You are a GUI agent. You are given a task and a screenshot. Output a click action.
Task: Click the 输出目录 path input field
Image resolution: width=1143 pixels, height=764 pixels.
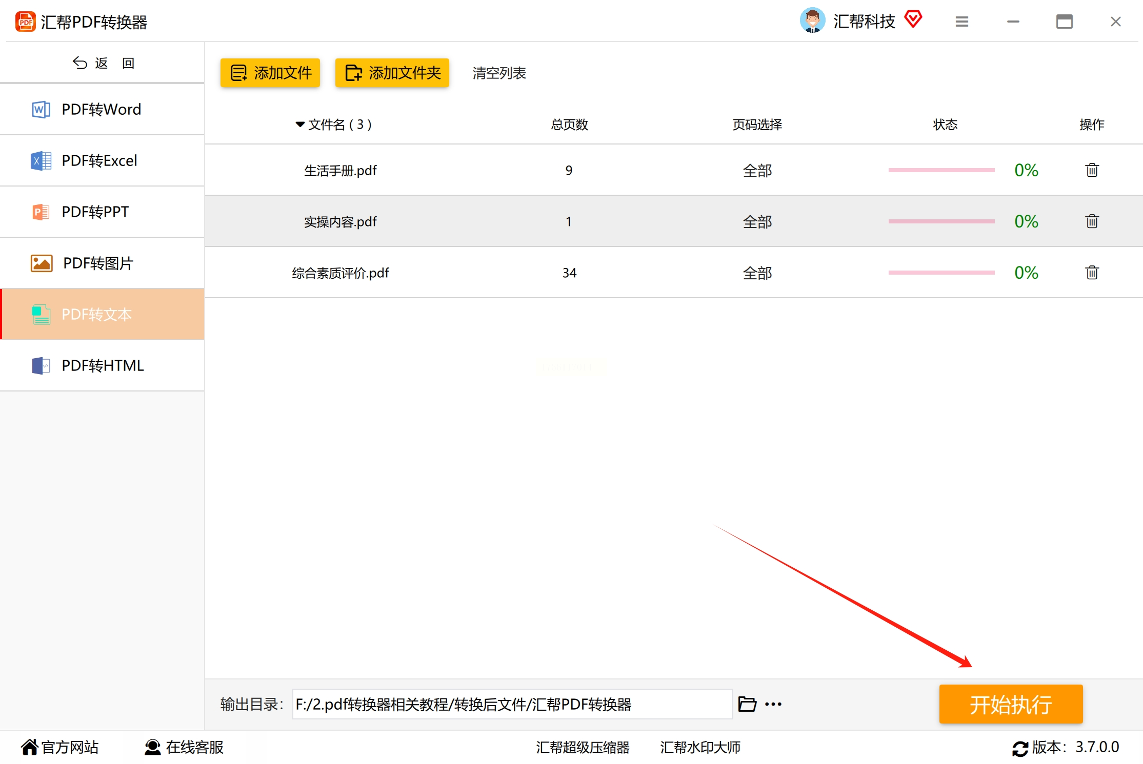(512, 704)
